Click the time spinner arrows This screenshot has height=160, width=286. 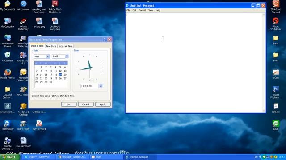click(x=101, y=86)
